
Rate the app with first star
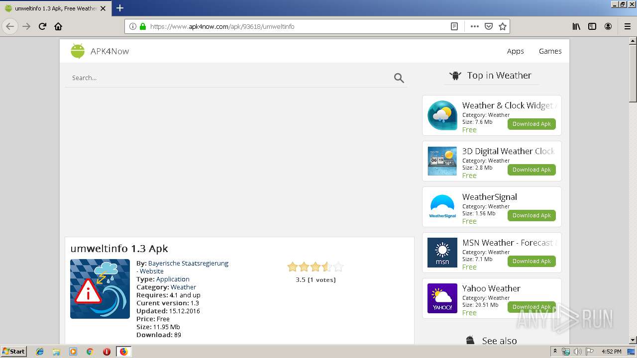(x=293, y=267)
